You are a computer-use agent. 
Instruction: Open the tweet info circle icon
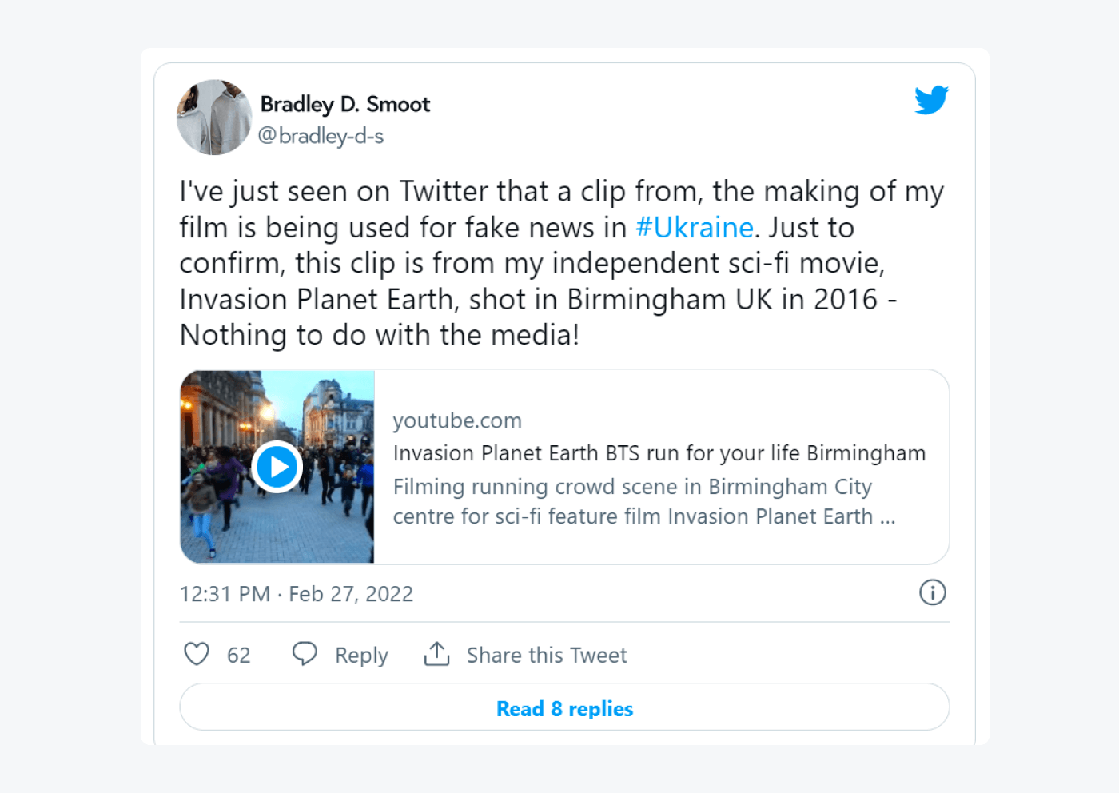point(932,592)
